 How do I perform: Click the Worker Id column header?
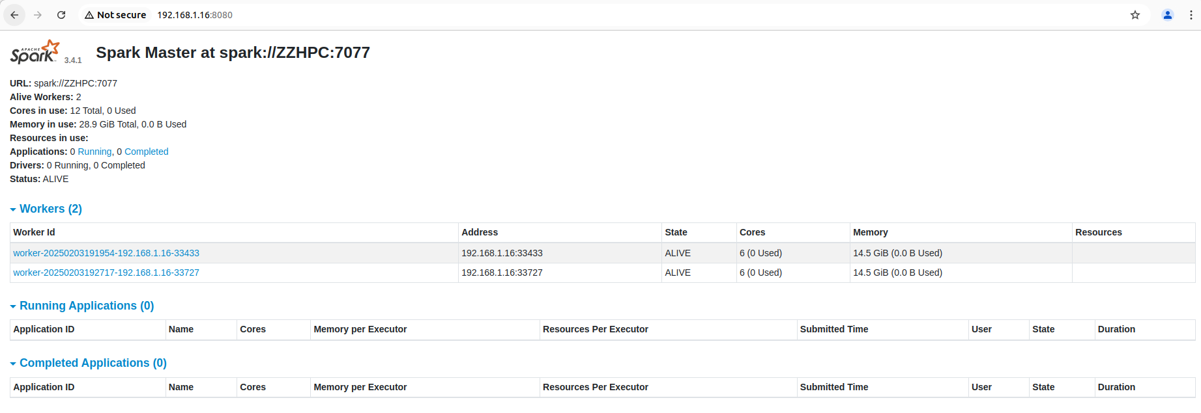(x=34, y=232)
